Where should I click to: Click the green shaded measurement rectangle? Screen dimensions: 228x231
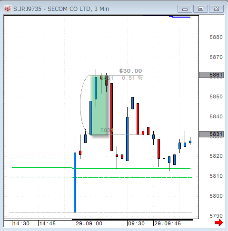click(x=99, y=105)
